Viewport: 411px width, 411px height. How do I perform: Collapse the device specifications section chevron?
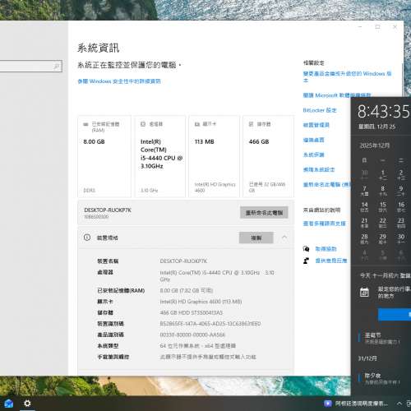pos(284,238)
